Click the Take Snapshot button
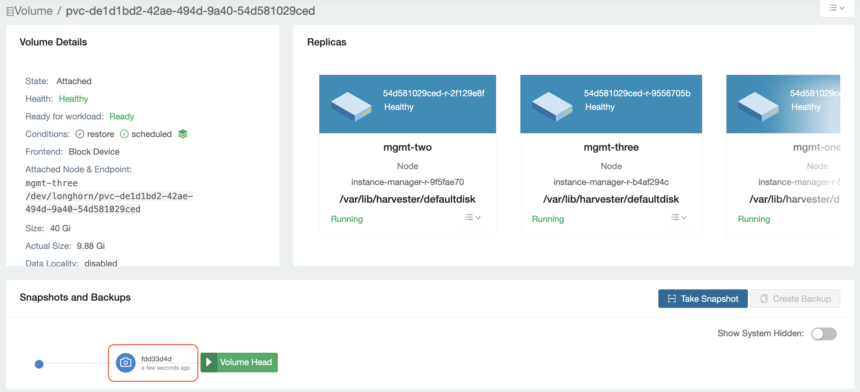 [703, 299]
